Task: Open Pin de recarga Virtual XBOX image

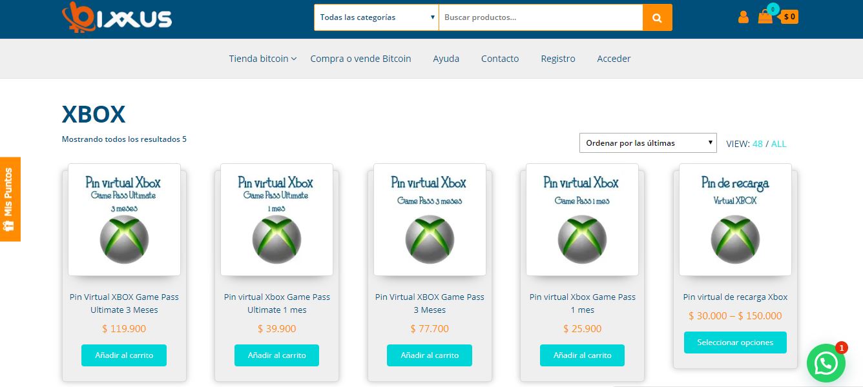Action: click(x=735, y=219)
